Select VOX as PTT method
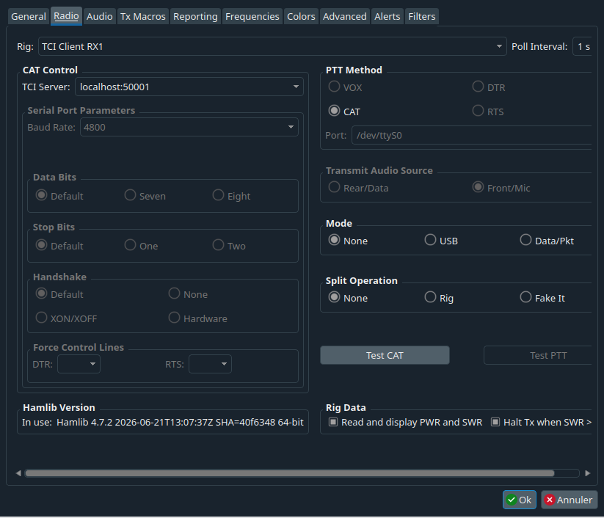This screenshot has height=518, width=604. [x=345, y=87]
